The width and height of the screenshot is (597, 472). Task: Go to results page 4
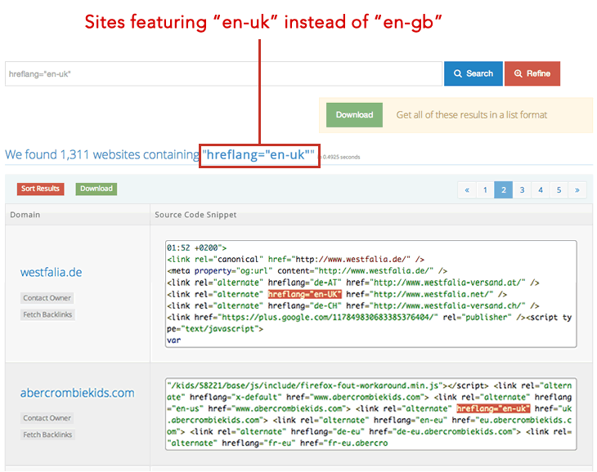coord(541,189)
